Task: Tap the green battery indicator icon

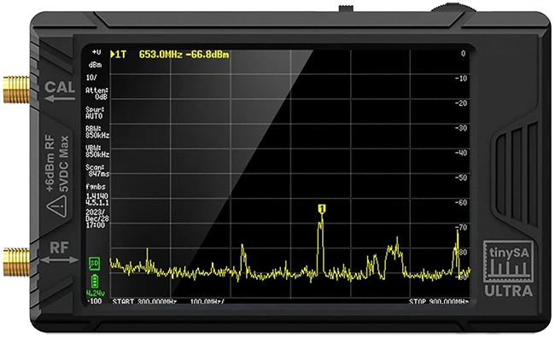Action: [x=95, y=282]
